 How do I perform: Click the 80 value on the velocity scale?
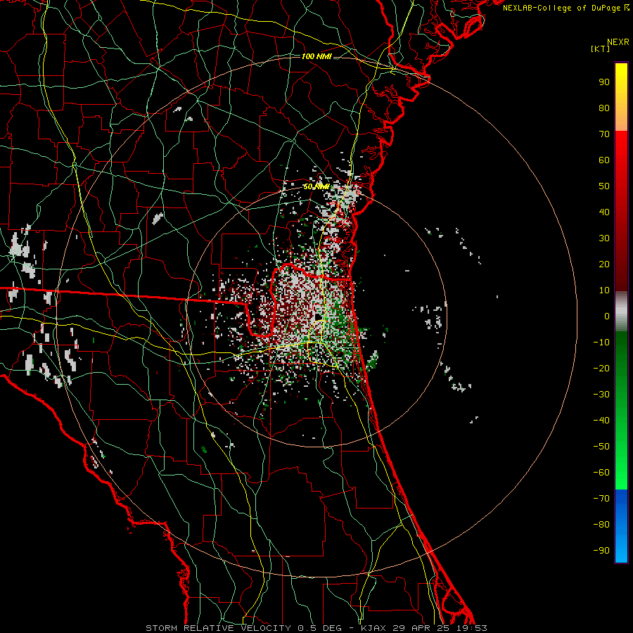tap(604, 108)
